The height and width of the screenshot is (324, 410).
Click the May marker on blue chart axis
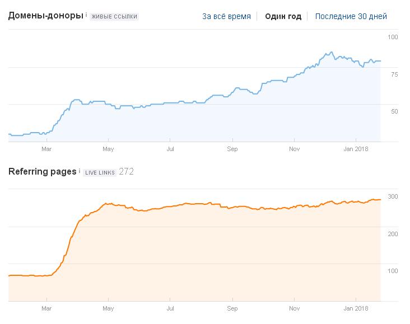tap(108, 149)
